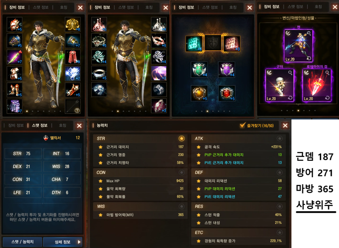Open the silver ring +5 accessory slot

99,73
